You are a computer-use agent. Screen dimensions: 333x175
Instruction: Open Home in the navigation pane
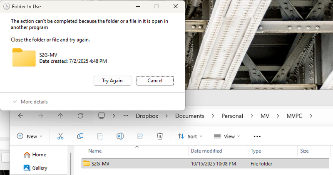point(39,155)
